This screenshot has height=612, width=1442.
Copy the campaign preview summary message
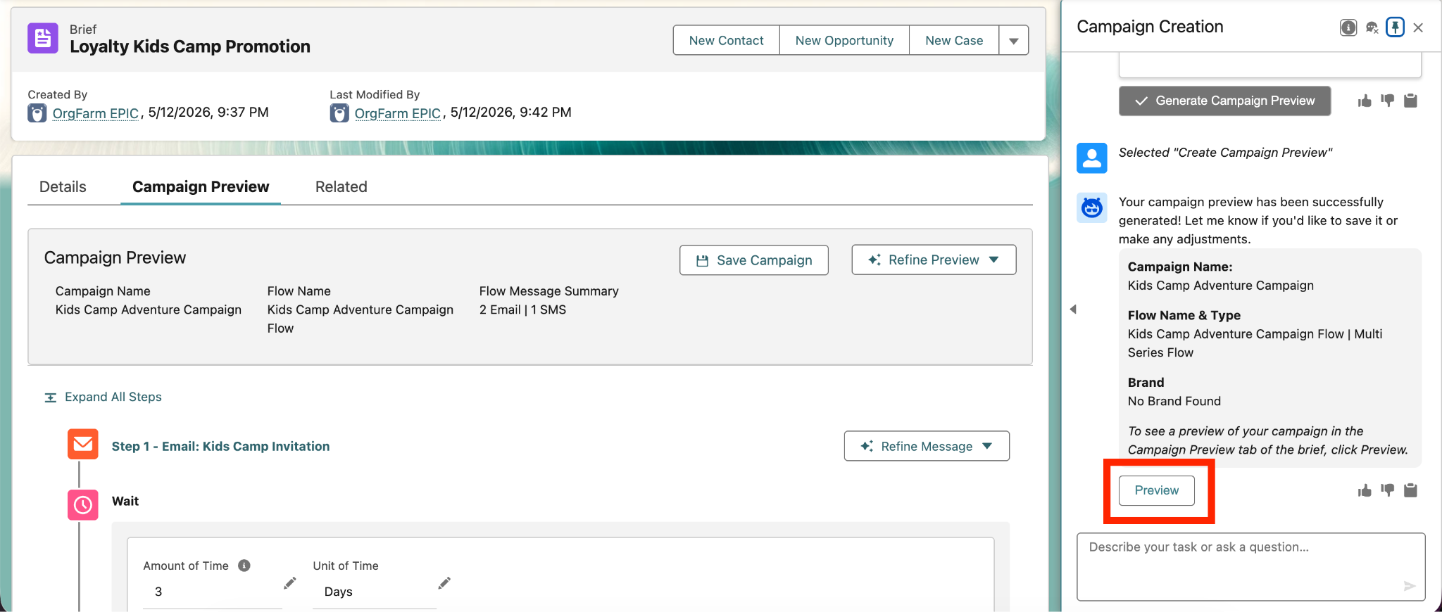point(1410,490)
